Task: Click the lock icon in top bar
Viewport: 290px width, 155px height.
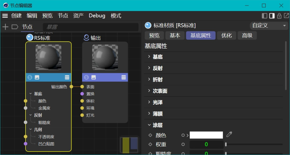Action: (x=279, y=16)
